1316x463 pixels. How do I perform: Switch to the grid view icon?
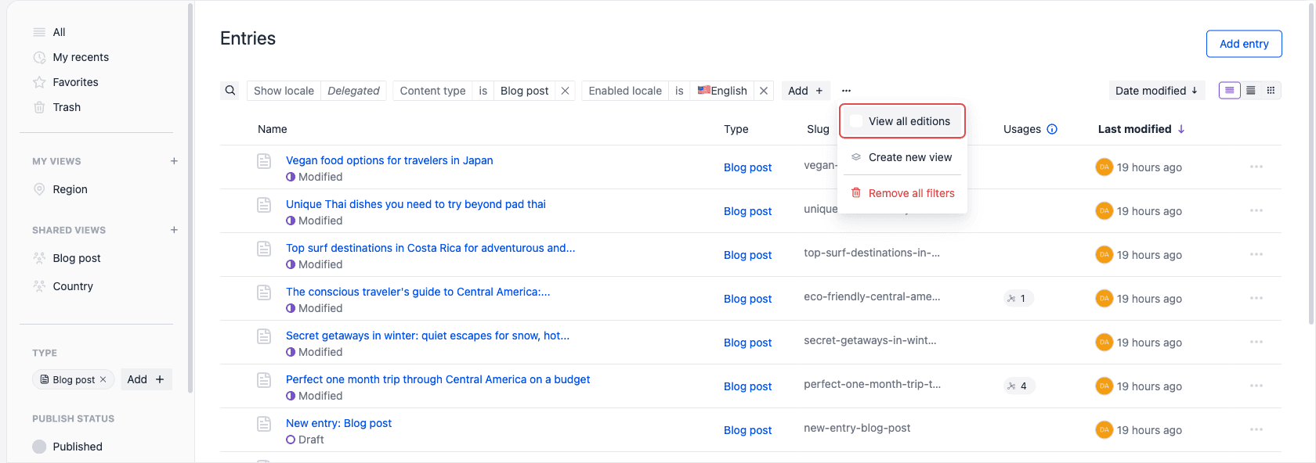1271,91
